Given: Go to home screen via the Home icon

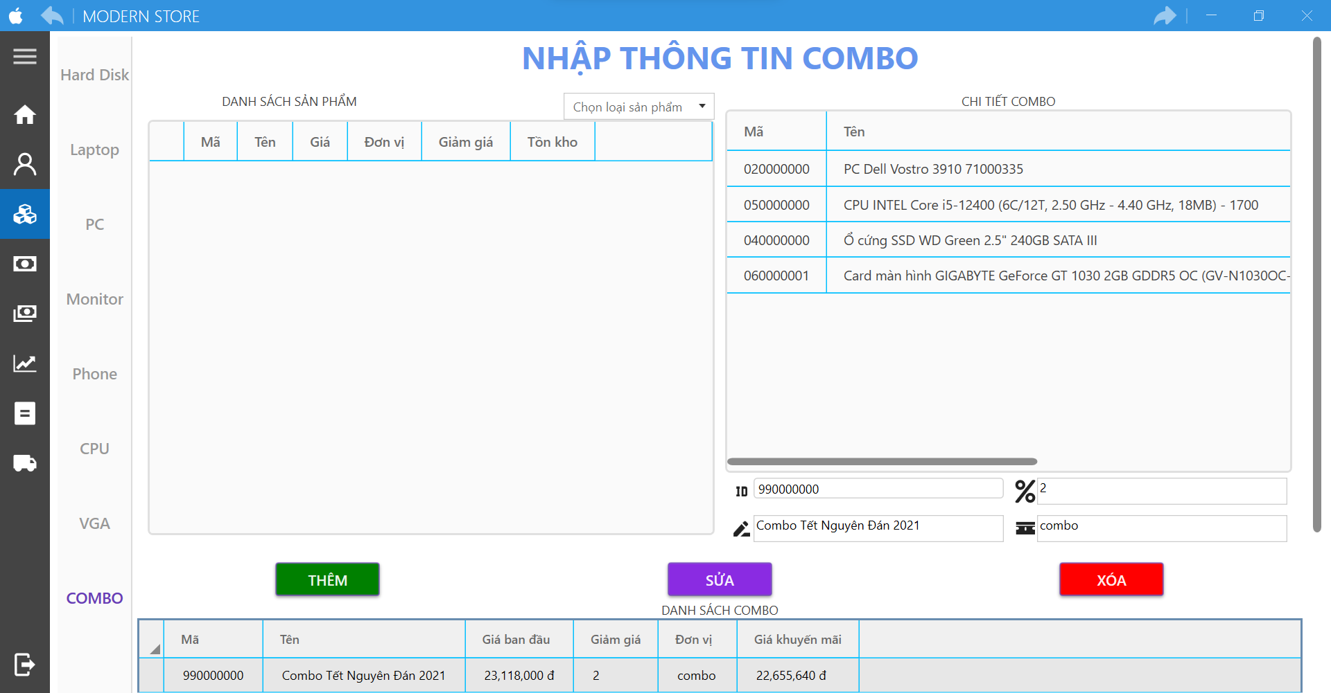Looking at the screenshot, I should (24, 114).
